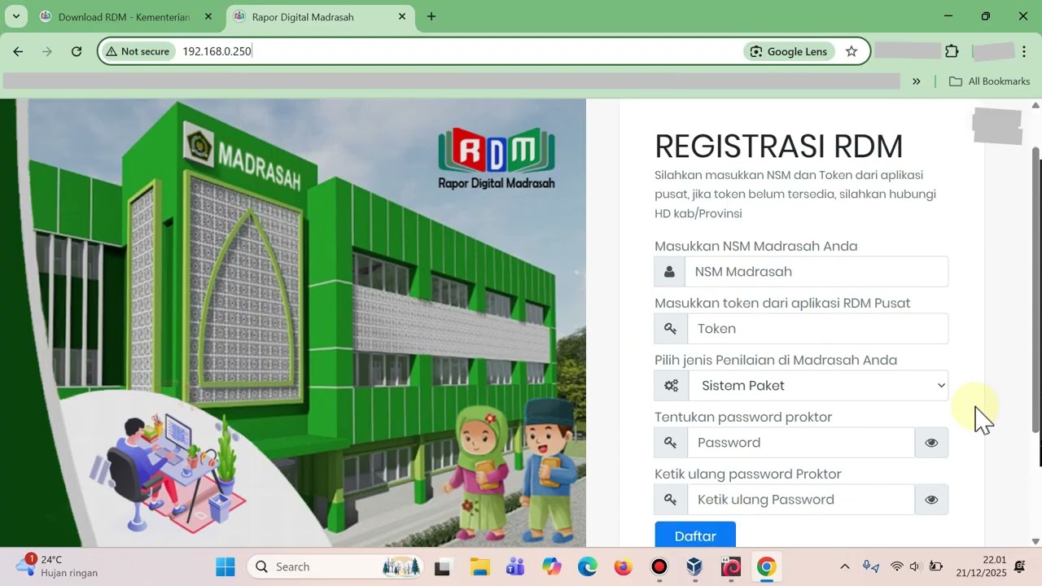Show hidden system tray icons

point(844,566)
